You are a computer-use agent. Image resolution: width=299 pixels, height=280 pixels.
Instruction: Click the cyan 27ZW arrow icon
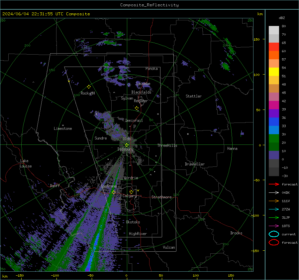tap(274, 209)
